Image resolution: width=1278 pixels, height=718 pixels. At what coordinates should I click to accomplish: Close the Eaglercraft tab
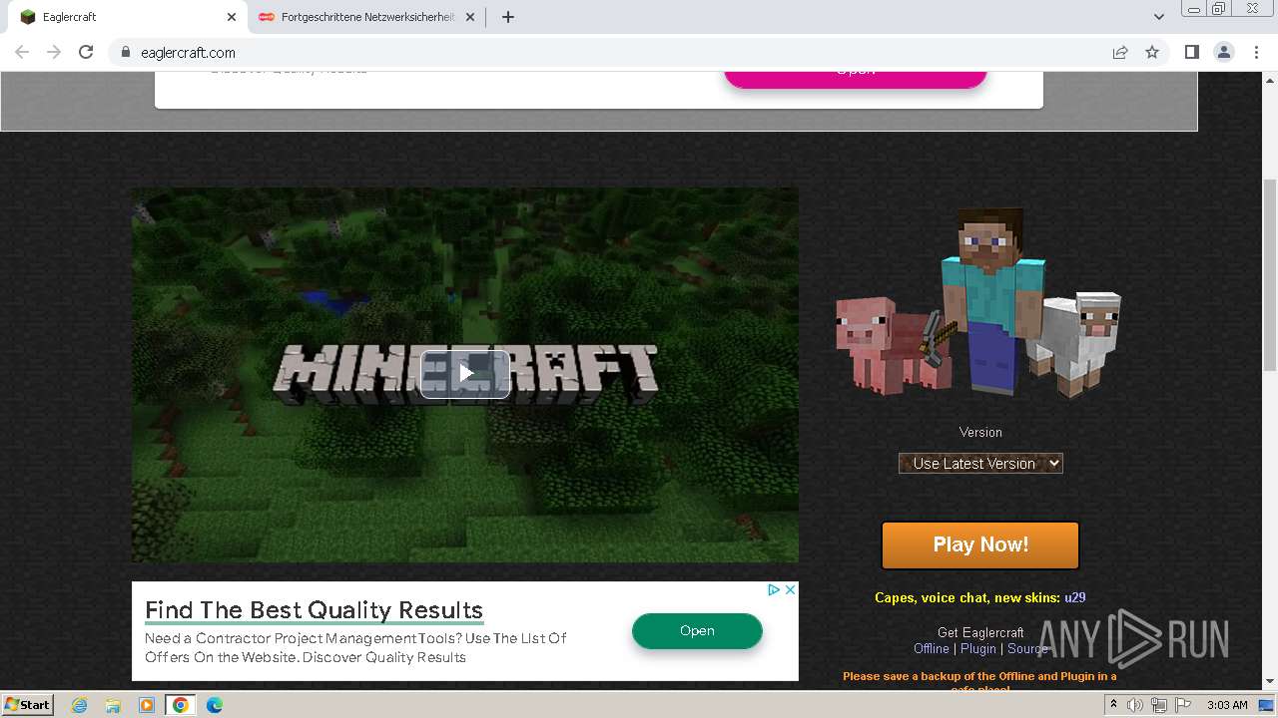point(231,17)
